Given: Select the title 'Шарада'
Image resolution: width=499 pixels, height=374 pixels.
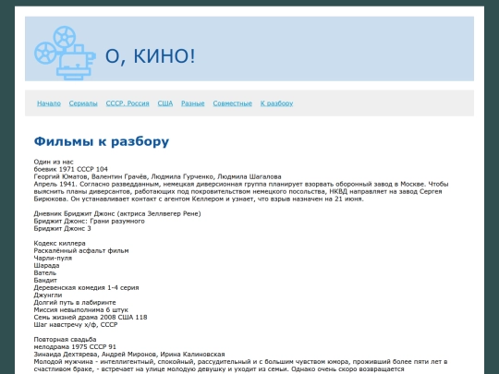Looking at the screenshot, I should (x=46, y=265).
